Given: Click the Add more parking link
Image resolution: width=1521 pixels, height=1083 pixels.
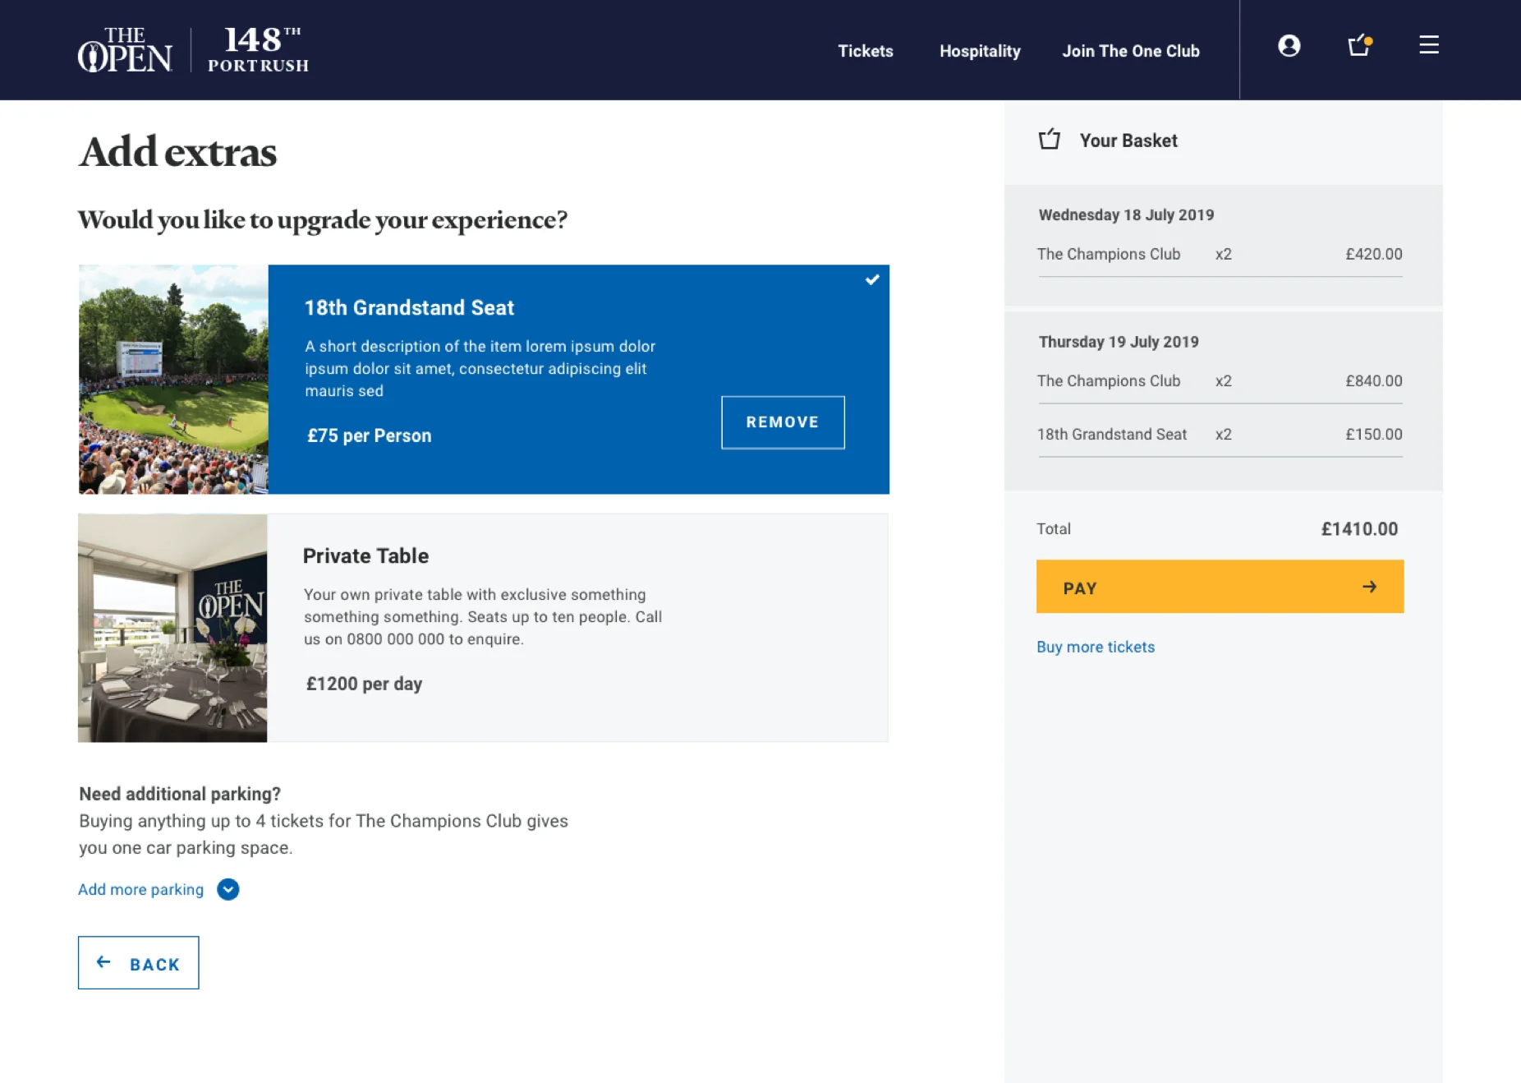Looking at the screenshot, I should [x=140, y=889].
